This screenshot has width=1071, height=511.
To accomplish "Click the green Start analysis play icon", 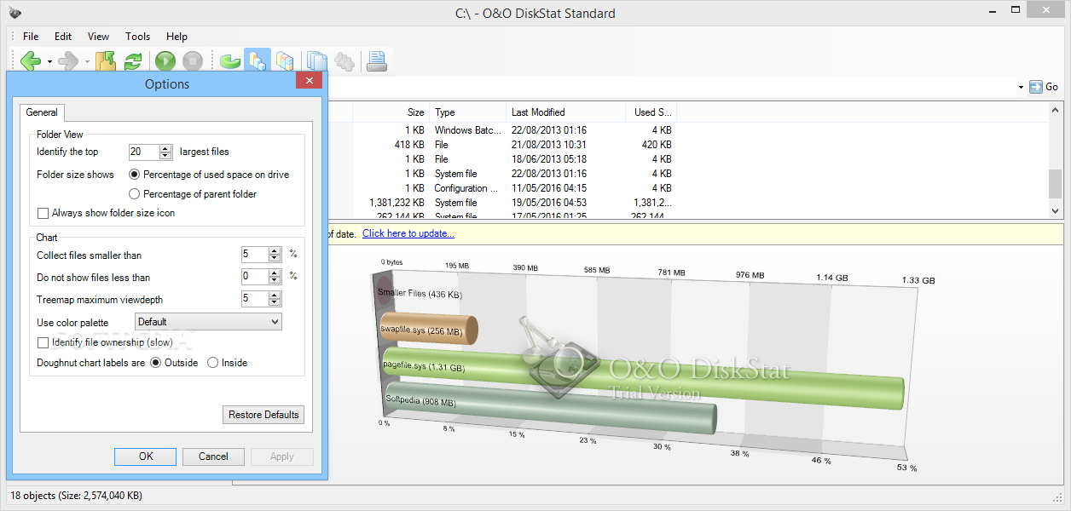I will pos(165,61).
